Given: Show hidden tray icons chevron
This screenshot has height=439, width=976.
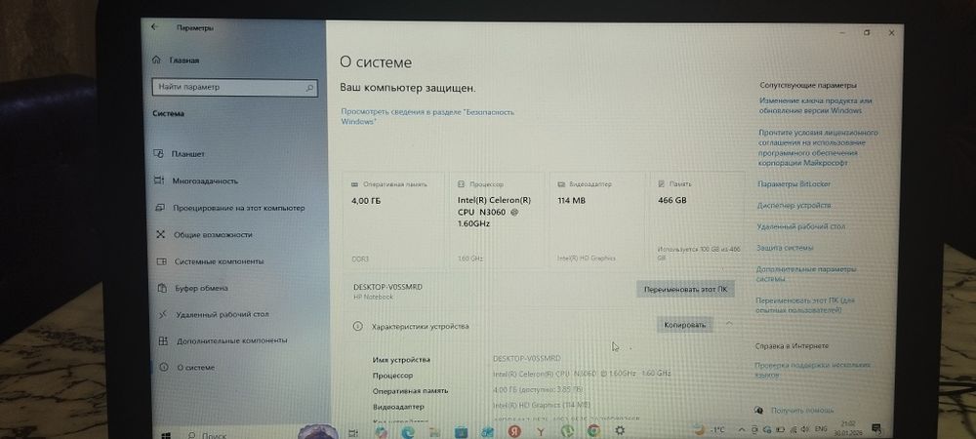Looking at the screenshot, I should click(742, 429).
